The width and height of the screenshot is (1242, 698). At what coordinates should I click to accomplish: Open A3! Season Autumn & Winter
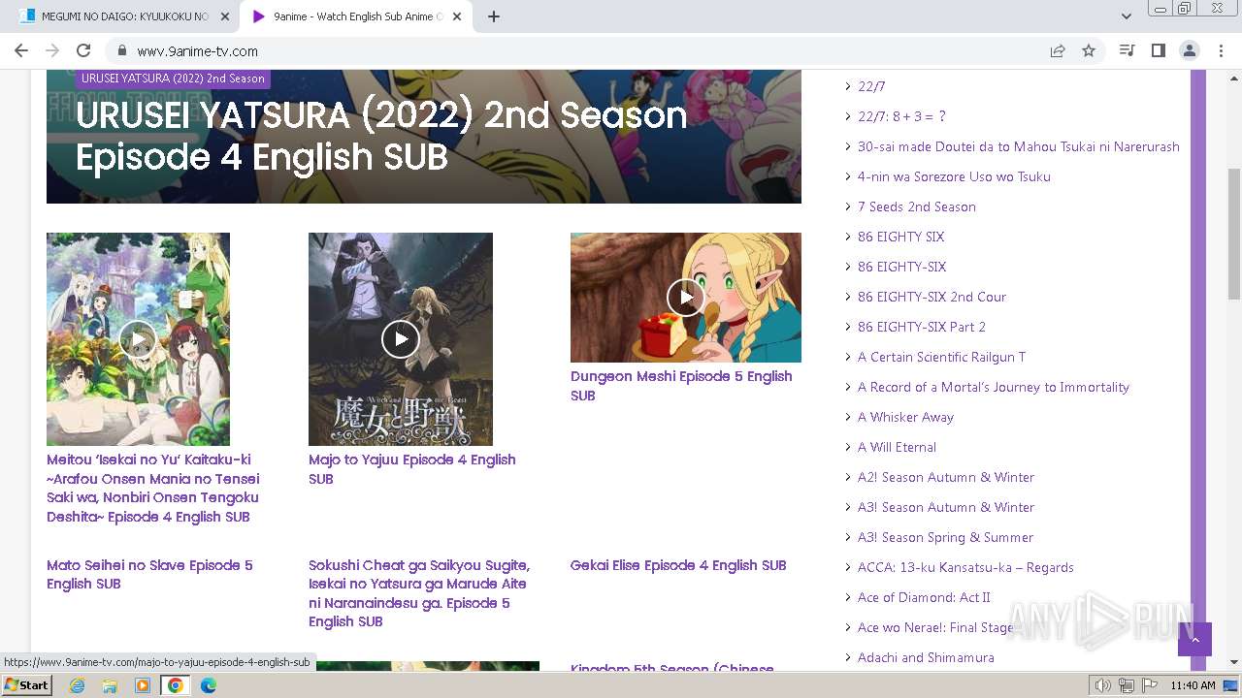click(946, 507)
